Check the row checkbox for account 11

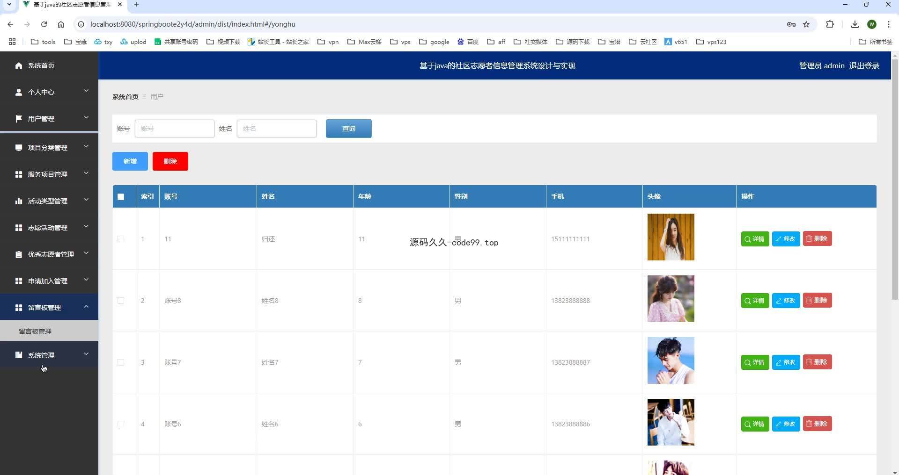(121, 239)
